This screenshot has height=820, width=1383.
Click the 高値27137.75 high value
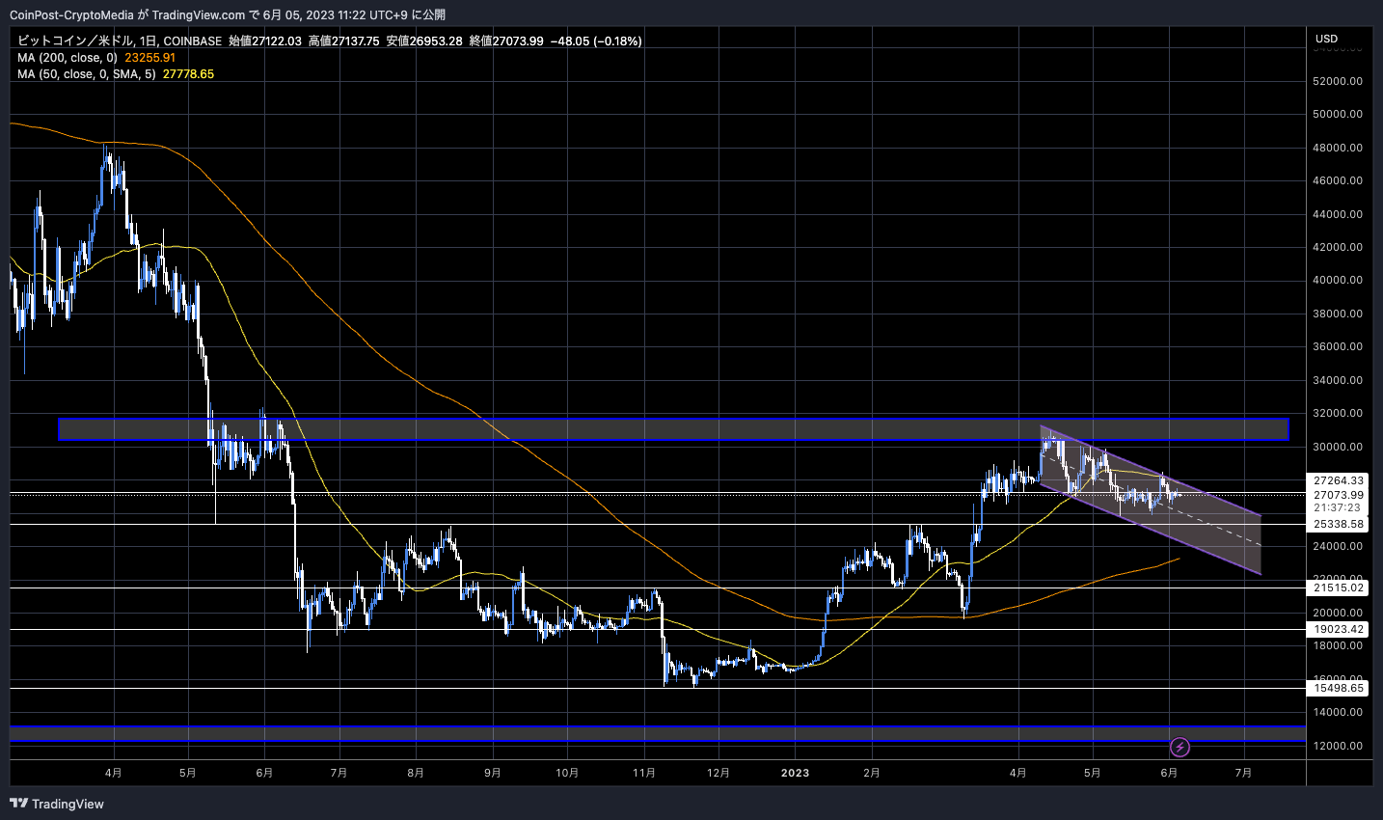point(344,41)
